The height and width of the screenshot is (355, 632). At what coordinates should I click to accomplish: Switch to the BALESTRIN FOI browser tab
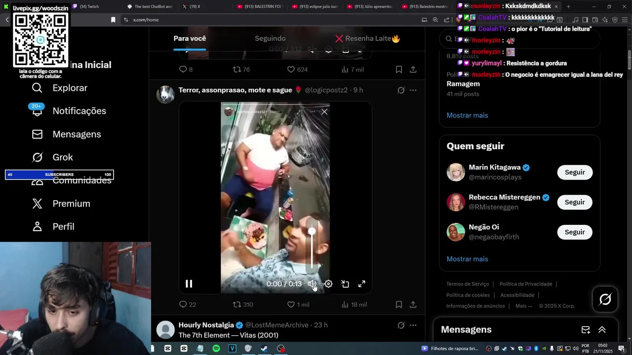pyautogui.click(x=260, y=6)
